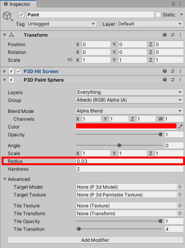185x248 pixels.
Task: Click Channels W value field
Action: [x=174, y=119]
